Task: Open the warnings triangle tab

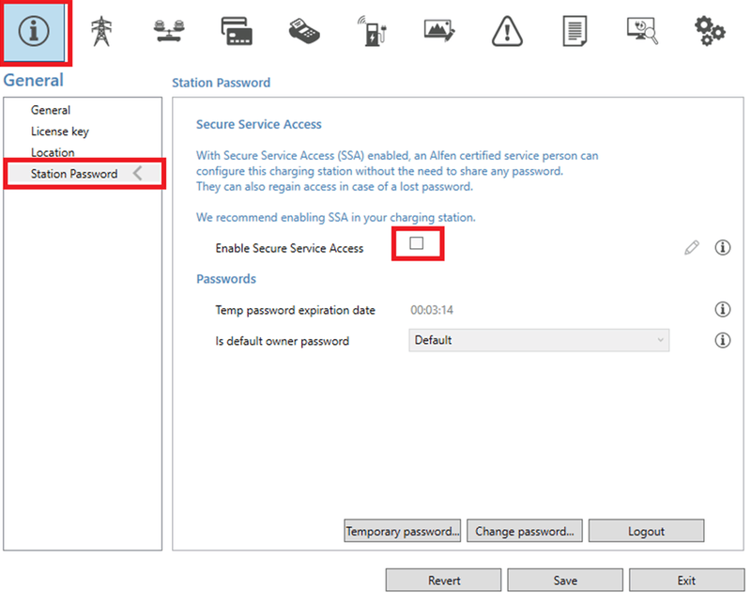Action: (x=507, y=32)
